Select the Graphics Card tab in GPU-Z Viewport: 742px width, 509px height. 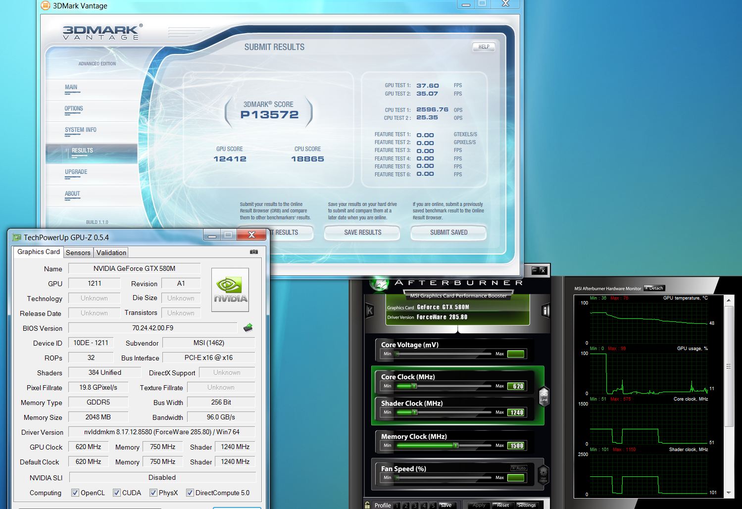pyautogui.click(x=39, y=252)
